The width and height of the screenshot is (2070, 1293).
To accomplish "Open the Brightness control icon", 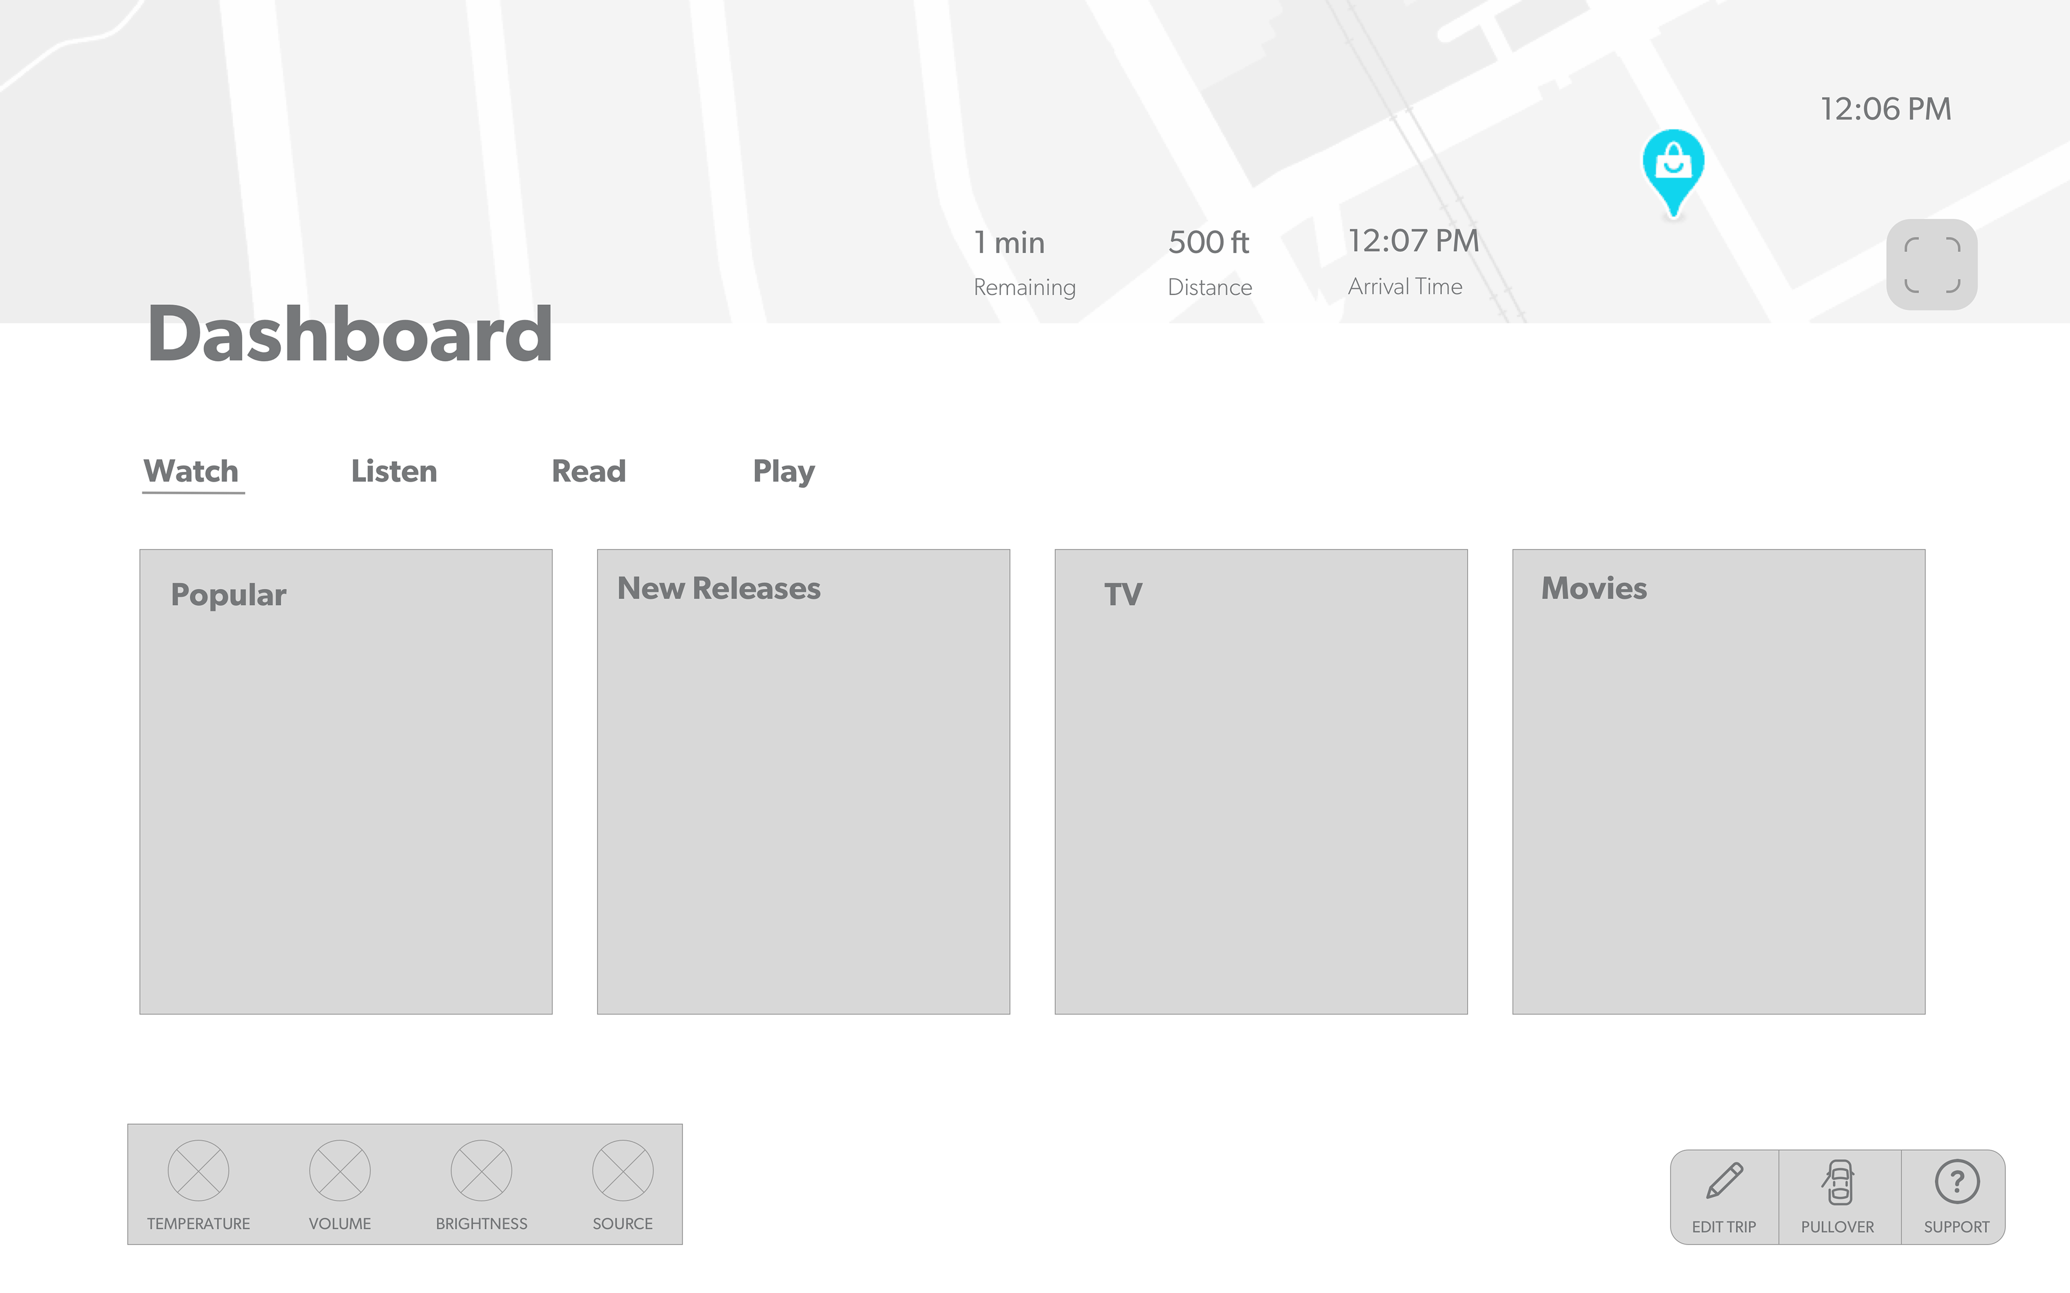I will click(x=481, y=1171).
